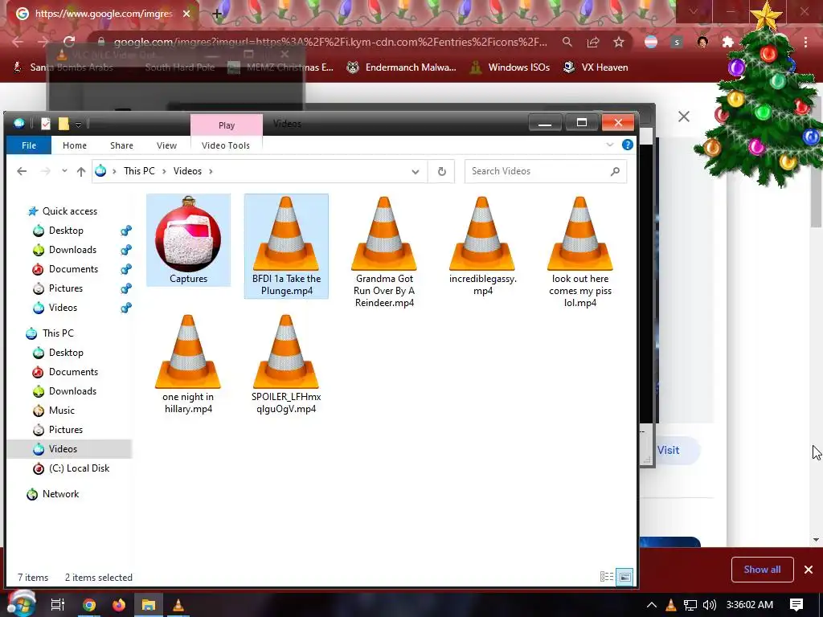Screen dimensions: 823x617
Task: Click the properties quick access toolbar icon
Action: (46, 123)
